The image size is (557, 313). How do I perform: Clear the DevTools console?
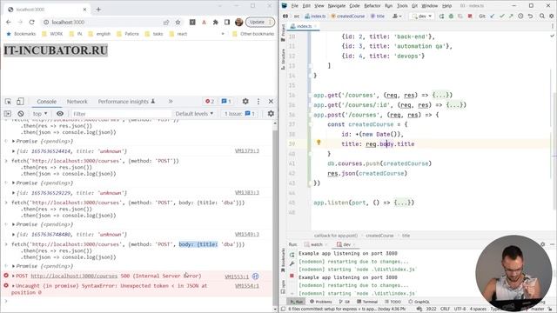click(21, 114)
